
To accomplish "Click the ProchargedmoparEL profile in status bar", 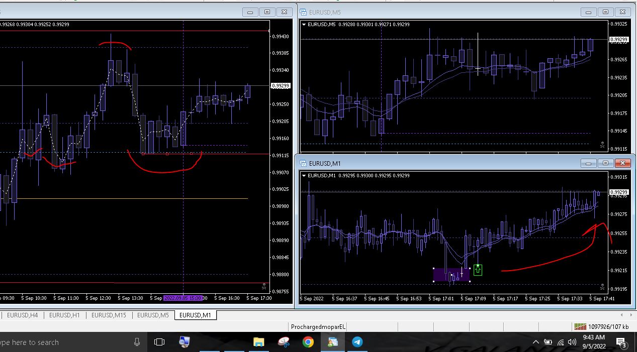I will 318,326.
